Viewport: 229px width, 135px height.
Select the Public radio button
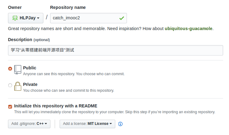(x=10, y=69)
